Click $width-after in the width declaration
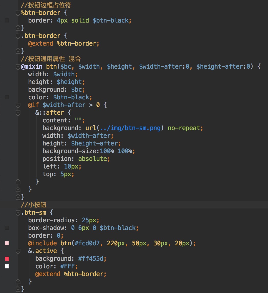This screenshot has width=268, height=293. [89, 136]
